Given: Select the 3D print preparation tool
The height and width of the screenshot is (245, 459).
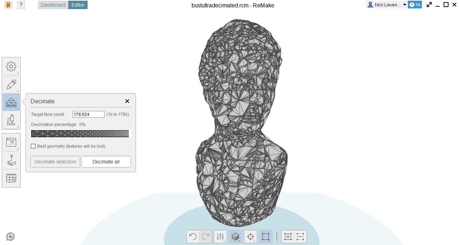Looking at the screenshot, I should tap(11, 160).
